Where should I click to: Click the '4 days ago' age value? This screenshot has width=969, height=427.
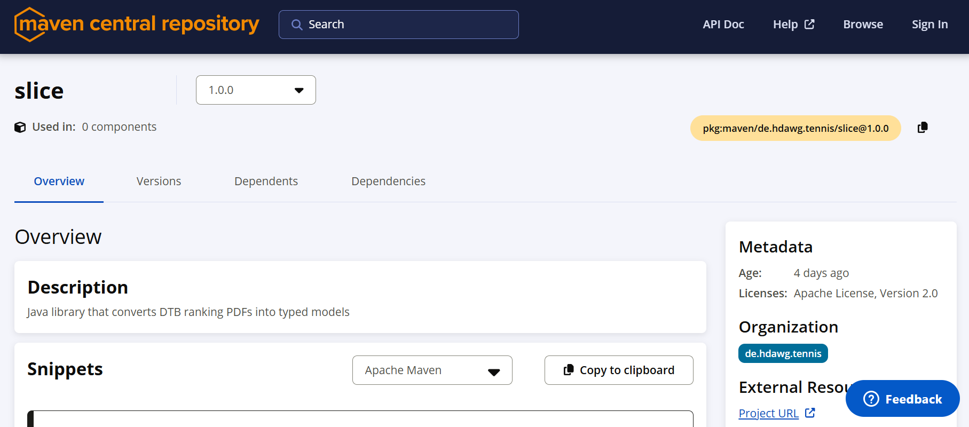[821, 273]
